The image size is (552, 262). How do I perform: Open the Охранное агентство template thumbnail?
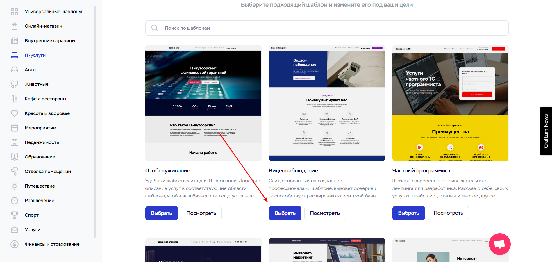point(203,250)
